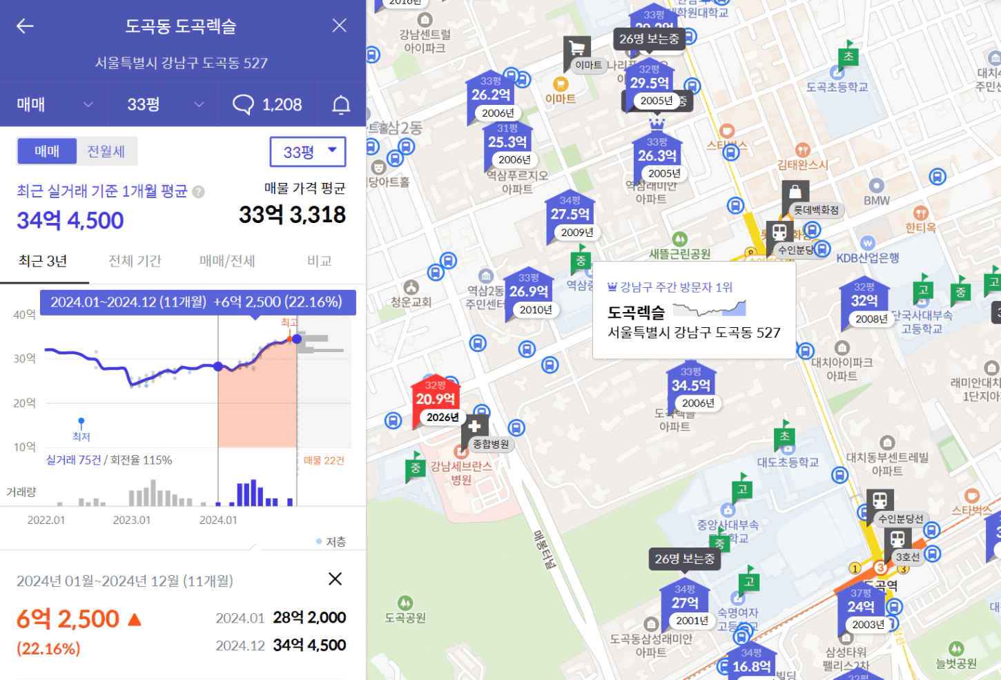Viewport: 1001px width, 680px height.
Task: Click the chart end handle at 최고
Action: 297,339
